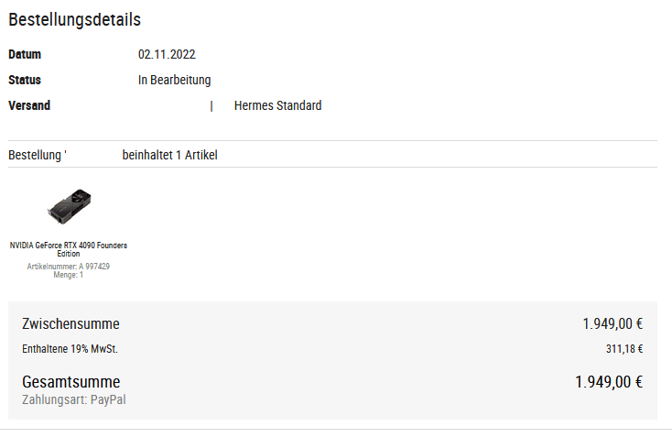Click the Zahlungsart: PayPal text

tap(74, 399)
